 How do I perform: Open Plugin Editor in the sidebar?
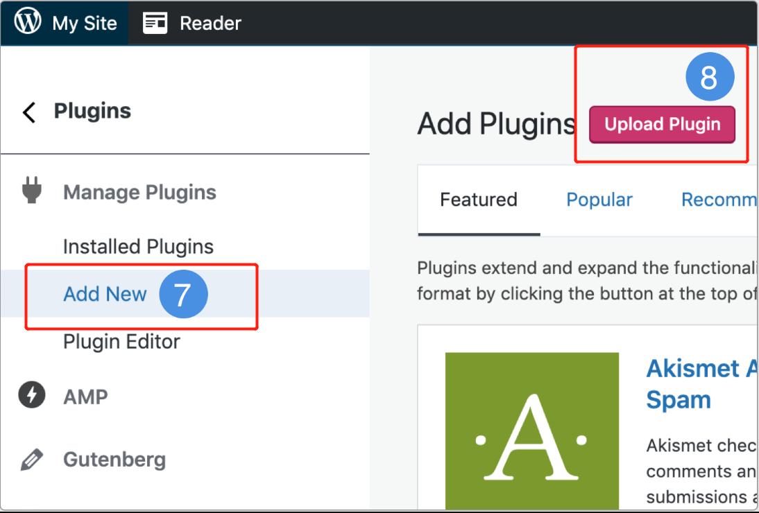point(121,342)
